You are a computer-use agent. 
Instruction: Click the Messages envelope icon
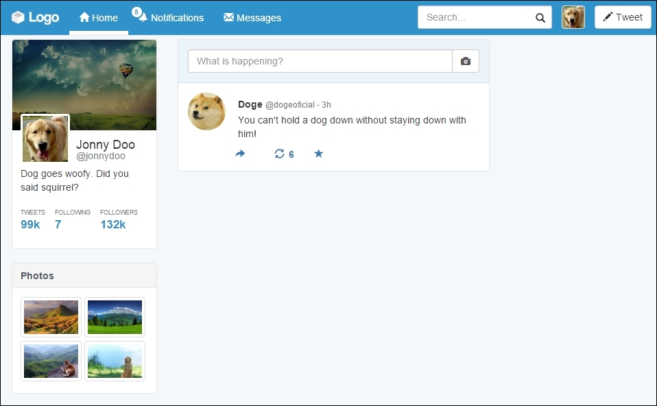click(229, 16)
